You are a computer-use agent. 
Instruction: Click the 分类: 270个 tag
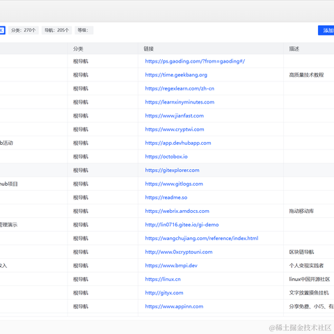(24, 30)
